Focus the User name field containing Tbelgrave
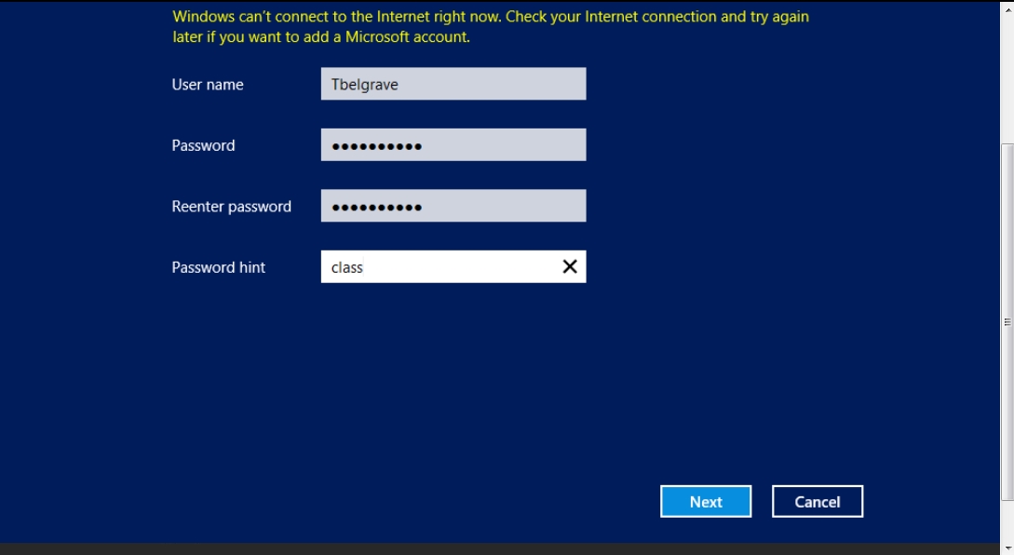Image resolution: width=1014 pixels, height=555 pixels. (453, 84)
